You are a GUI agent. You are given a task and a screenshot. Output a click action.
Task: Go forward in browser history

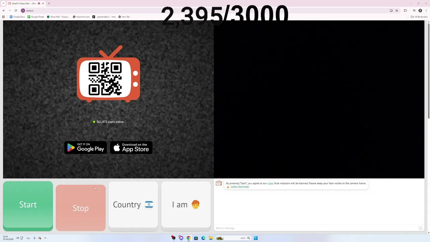pyautogui.click(x=9, y=10)
